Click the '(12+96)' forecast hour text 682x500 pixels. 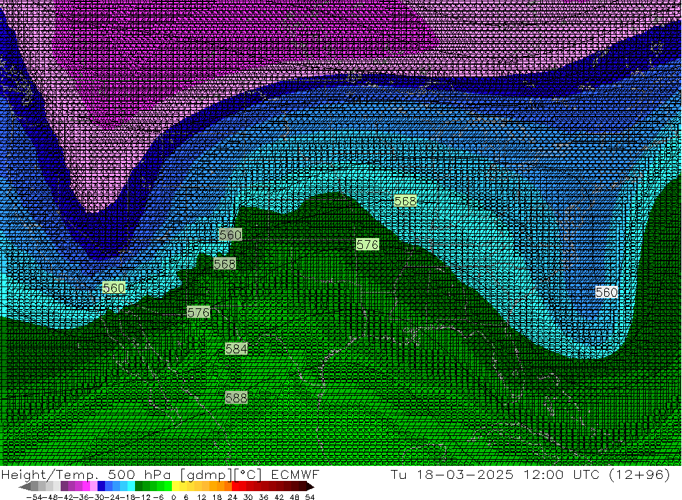(x=640, y=475)
